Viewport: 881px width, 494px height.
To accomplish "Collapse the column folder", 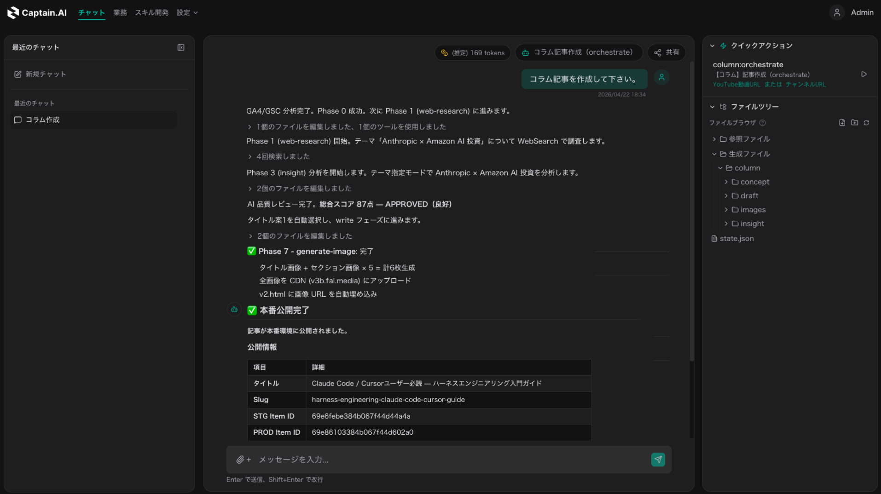I will coord(739,168).
